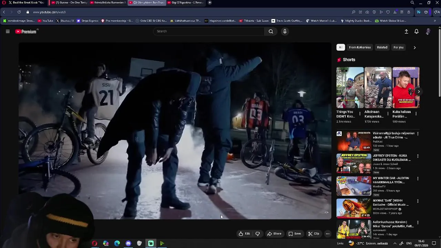Open Opera downloads icon
Image resolution: width=441 pixels, height=248 pixels.
click(395, 12)
